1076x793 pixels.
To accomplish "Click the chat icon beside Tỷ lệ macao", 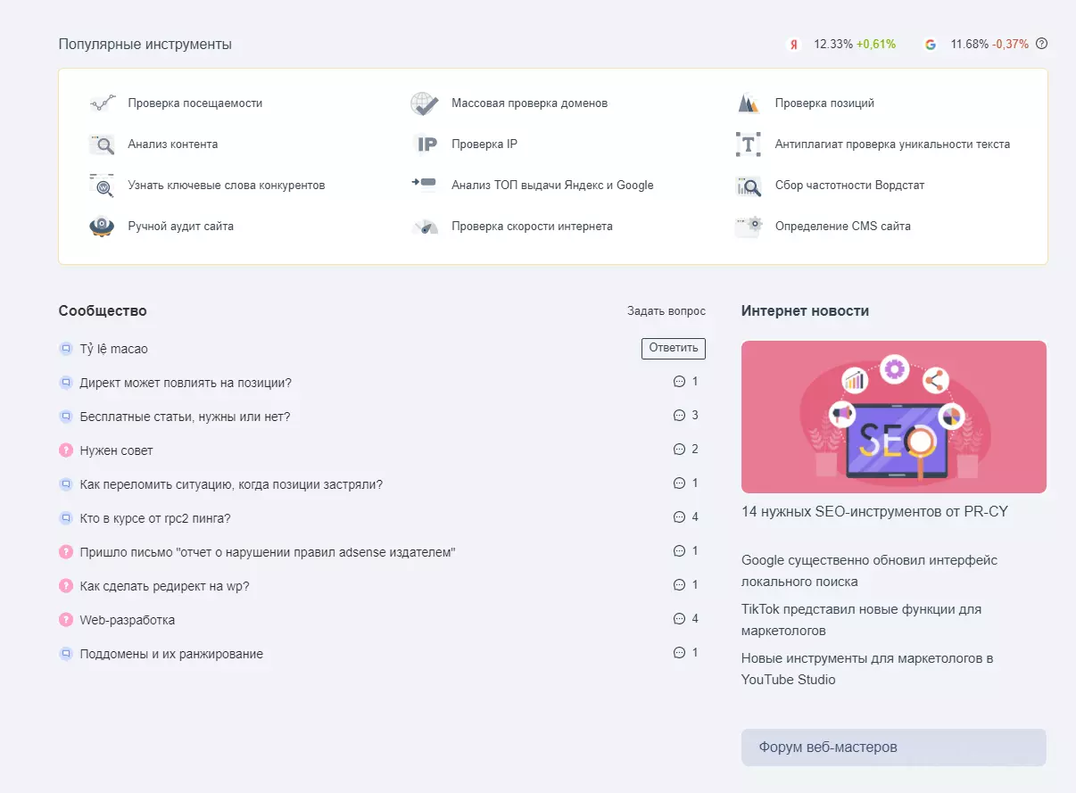I will (x=65, y=349).
